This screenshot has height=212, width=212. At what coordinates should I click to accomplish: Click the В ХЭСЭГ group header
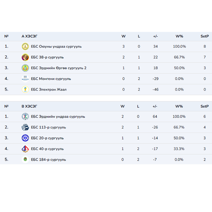[29, 106]
